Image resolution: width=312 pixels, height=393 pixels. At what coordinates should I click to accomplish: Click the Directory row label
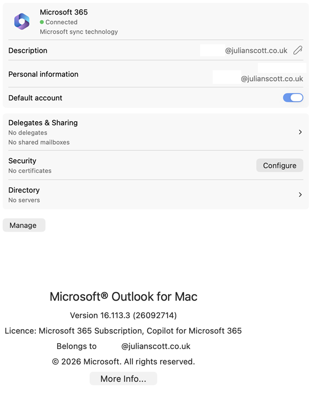coord(24,190)
